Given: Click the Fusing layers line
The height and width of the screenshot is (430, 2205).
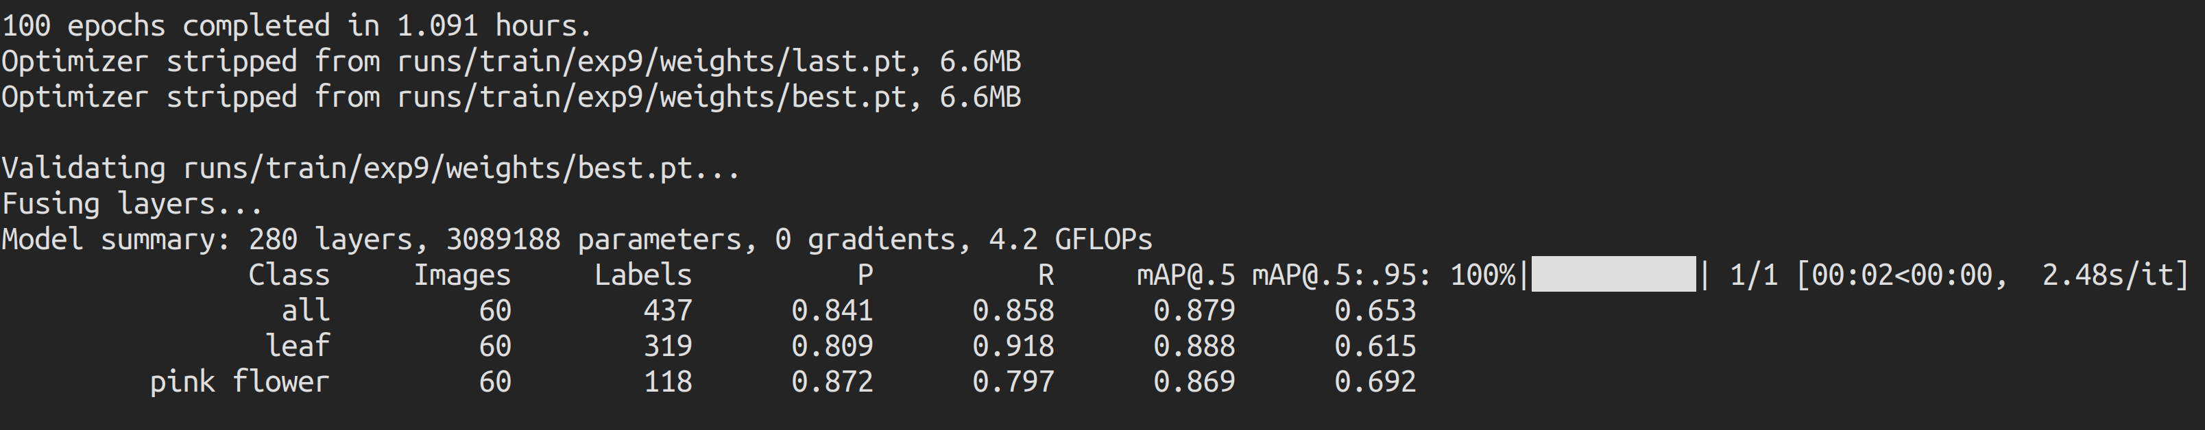Looking at the screenshot, I should click(x=132, y=204).
